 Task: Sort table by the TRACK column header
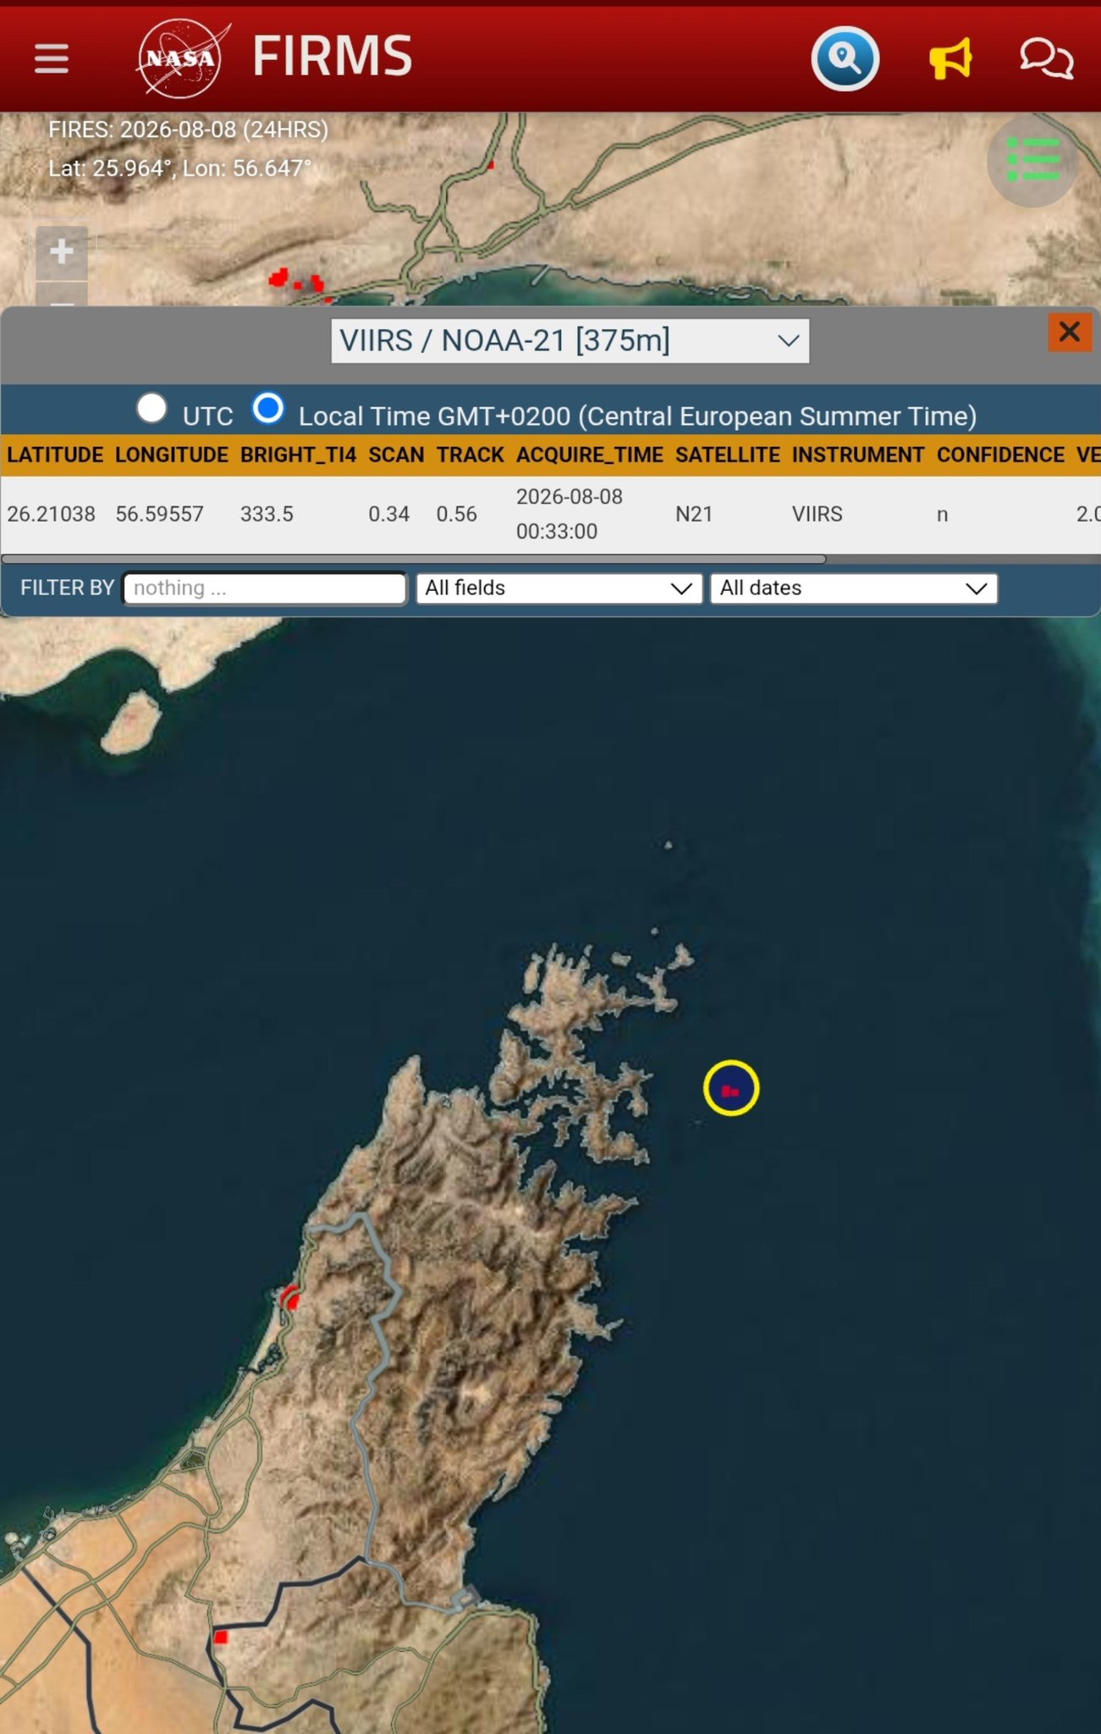pos(471,455)
